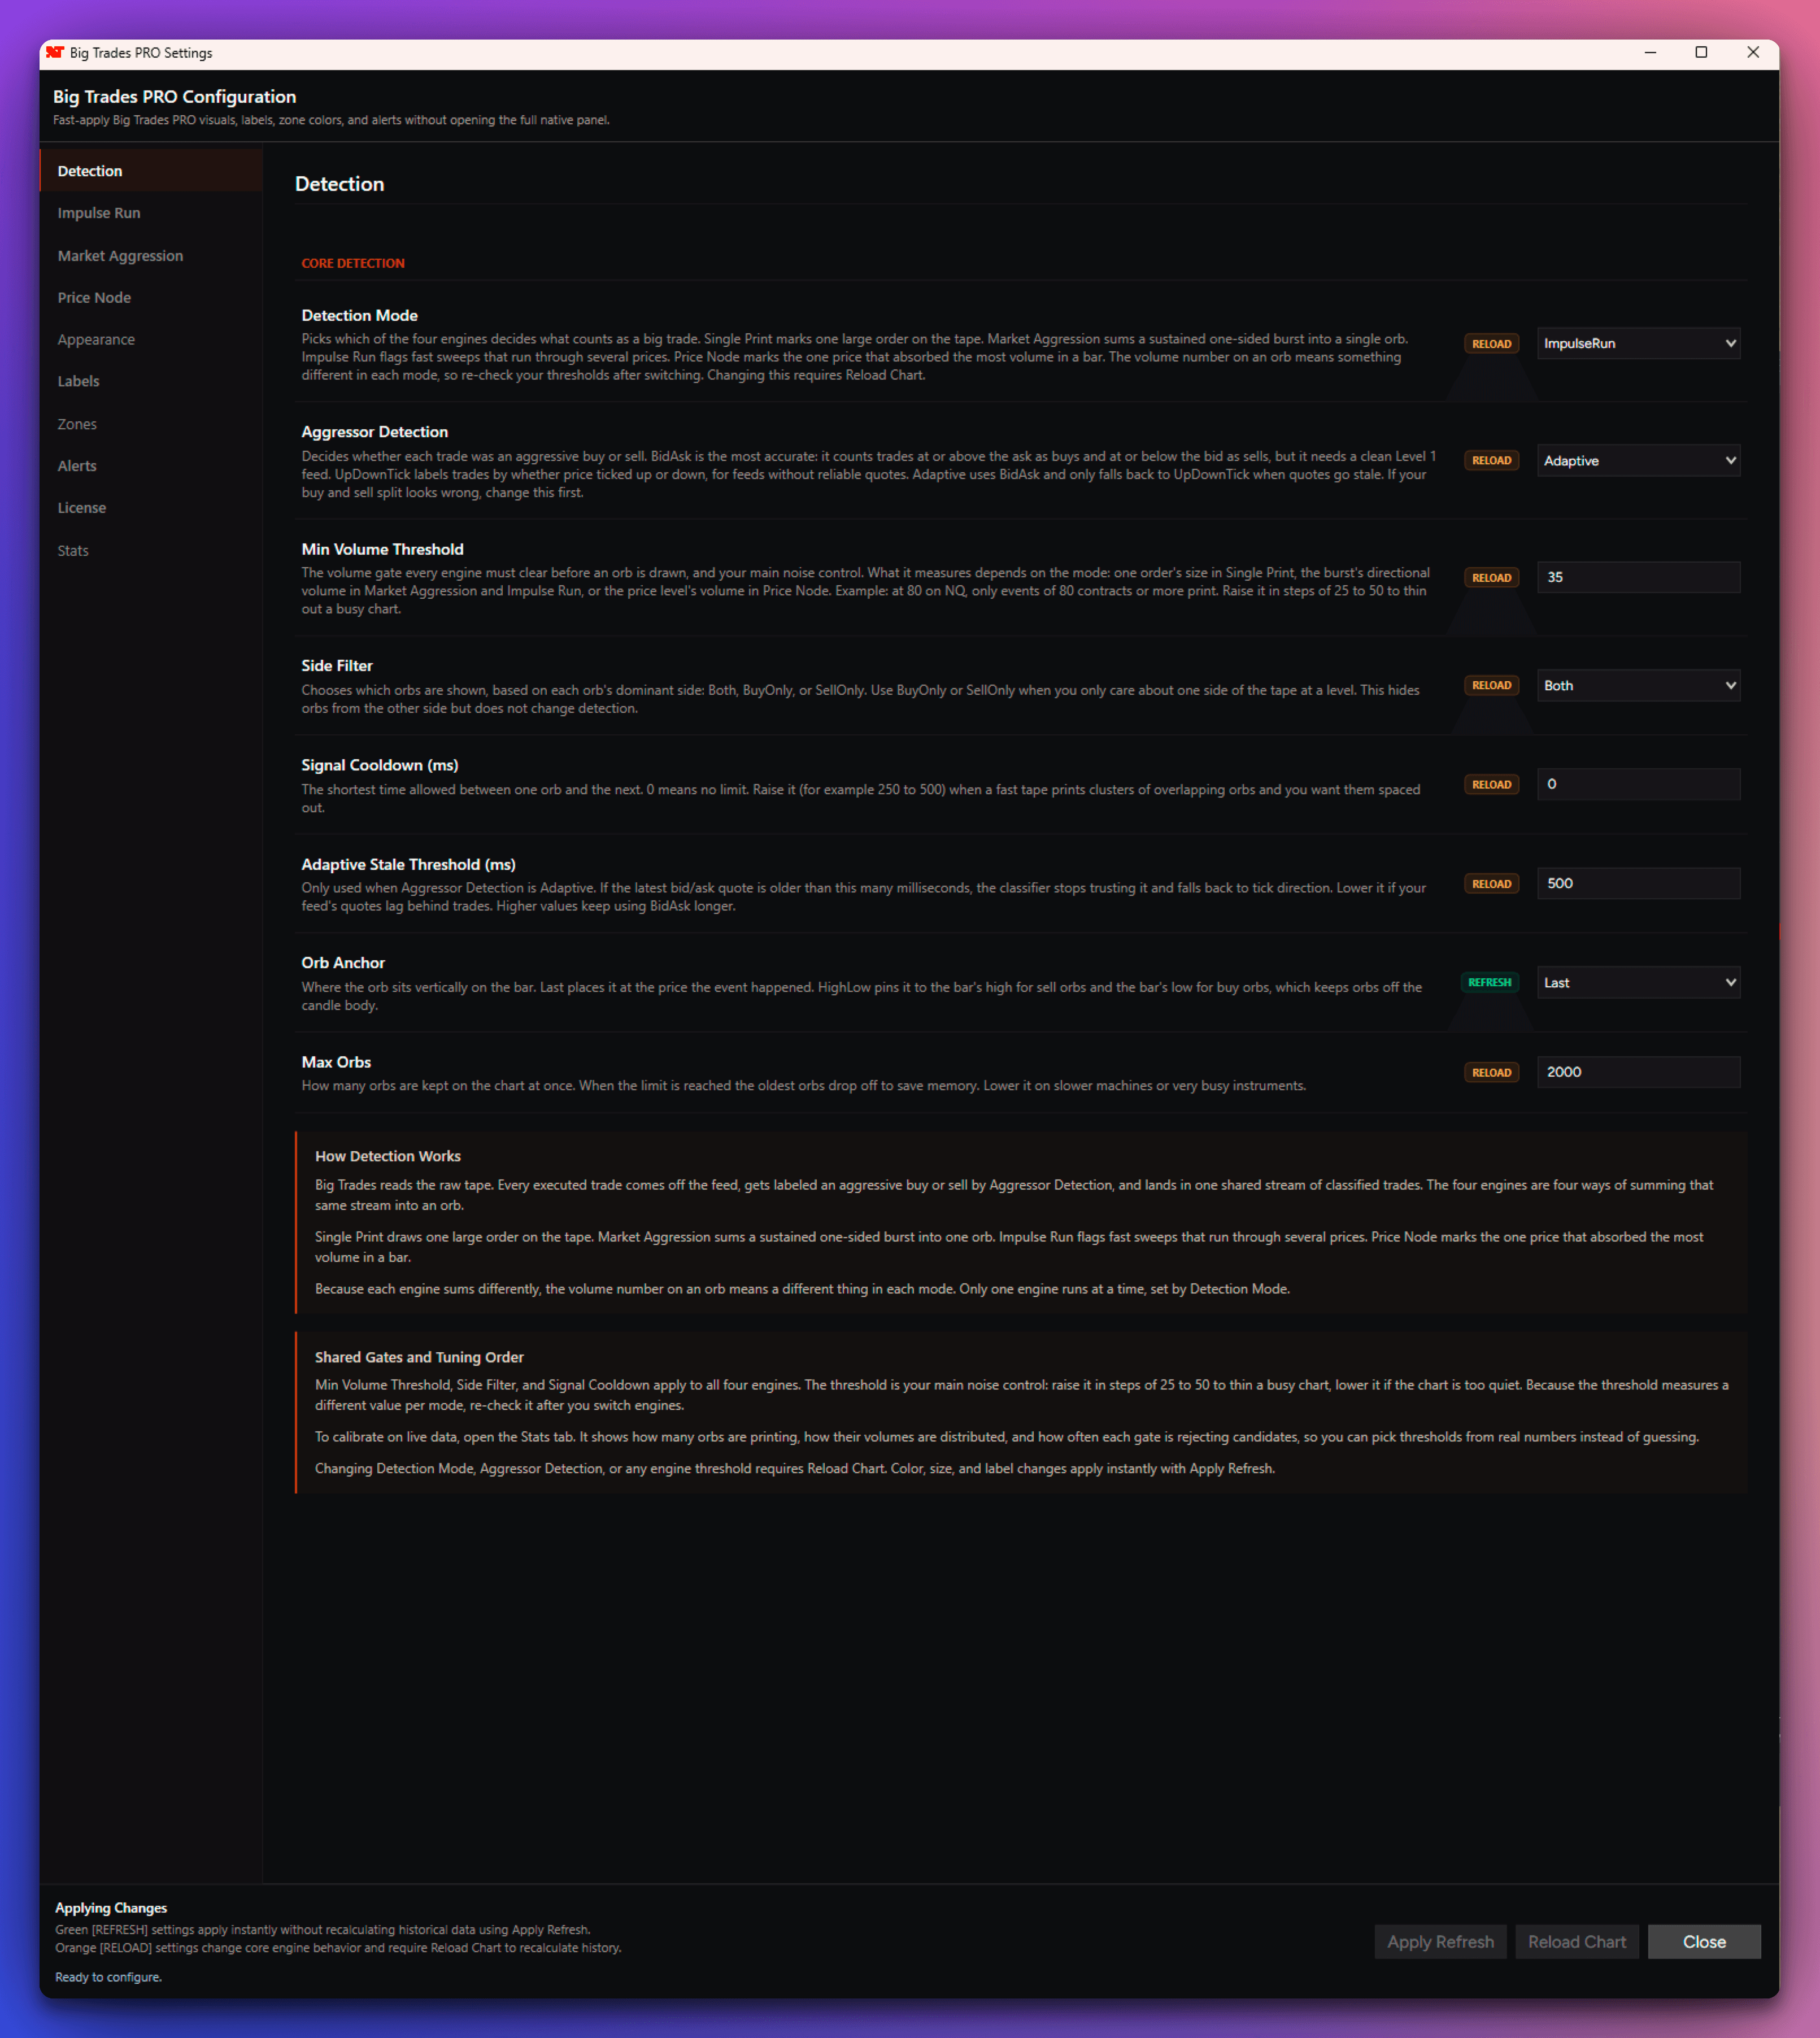Minimize the Big Trades PRO Settings window
Viewport: 1820px width, 2038px height.
click(x=1650, y=53)
